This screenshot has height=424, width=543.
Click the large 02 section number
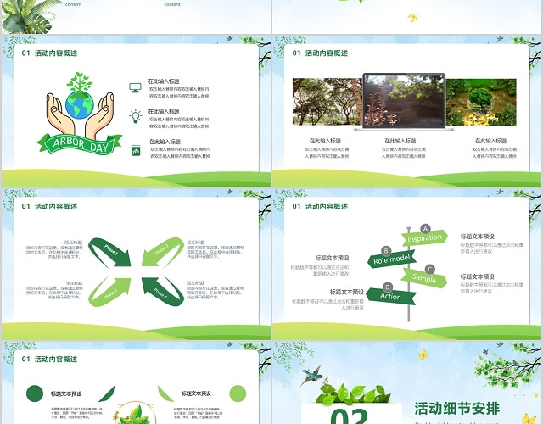pos(349,416)
